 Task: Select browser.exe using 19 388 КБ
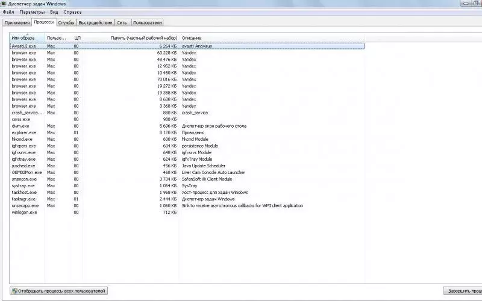click(x=187, y=93)
